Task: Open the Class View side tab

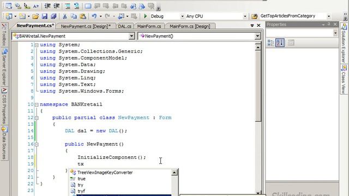Action: (x=344, y=79)
